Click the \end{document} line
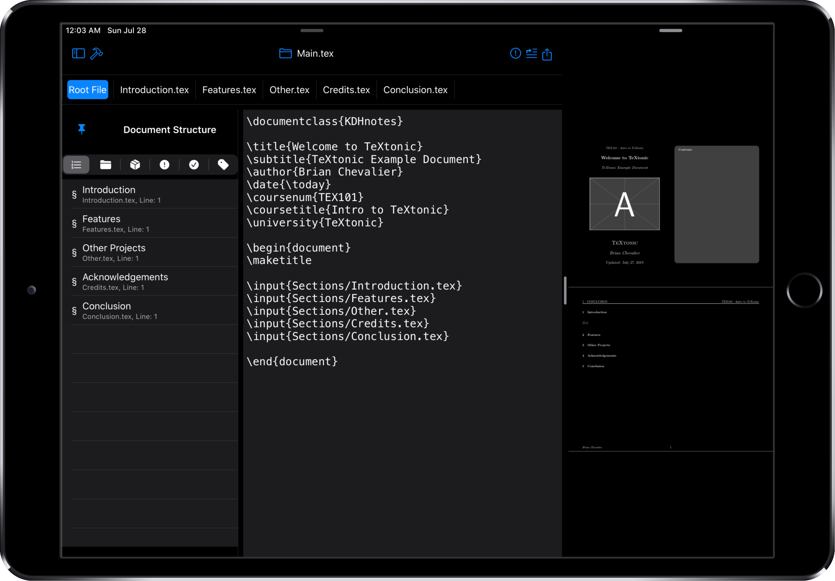This screenshot has height=581, width=835. [292, 362]
